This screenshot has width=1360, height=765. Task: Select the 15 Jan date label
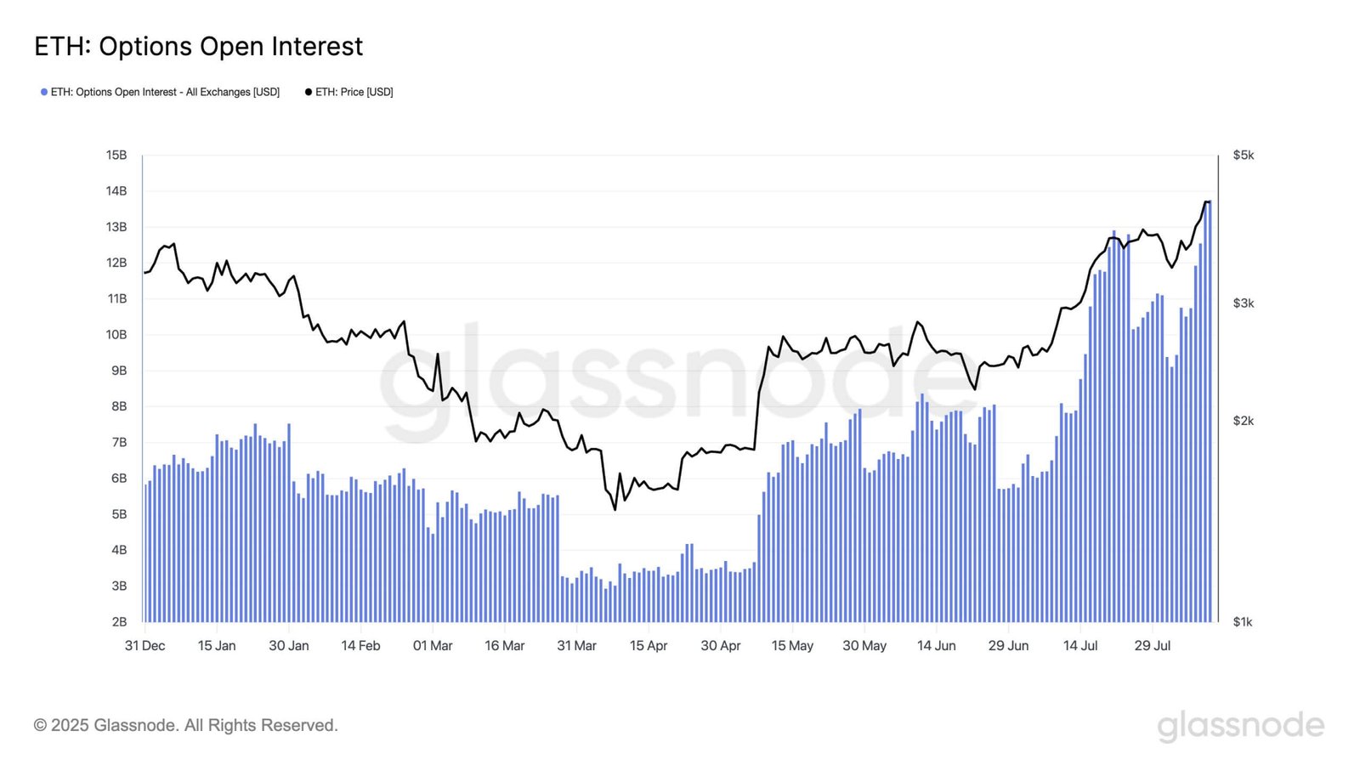[x=217, y=646]
